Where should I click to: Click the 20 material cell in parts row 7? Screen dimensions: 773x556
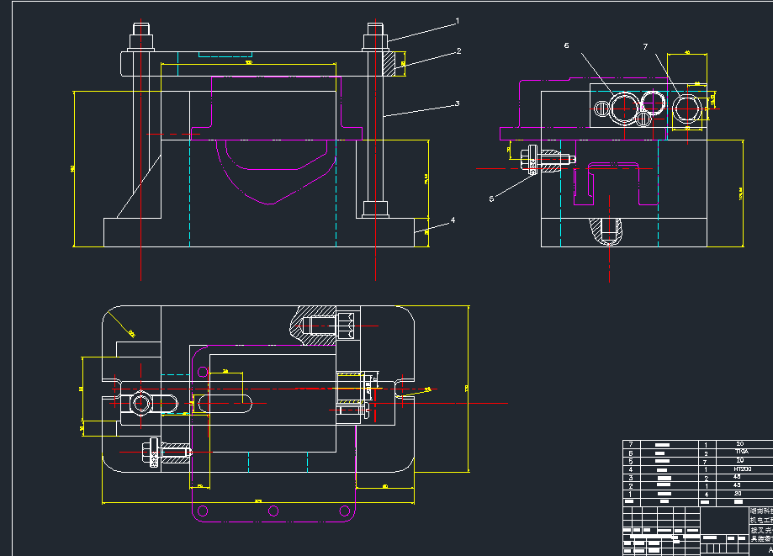click(740, 444)
